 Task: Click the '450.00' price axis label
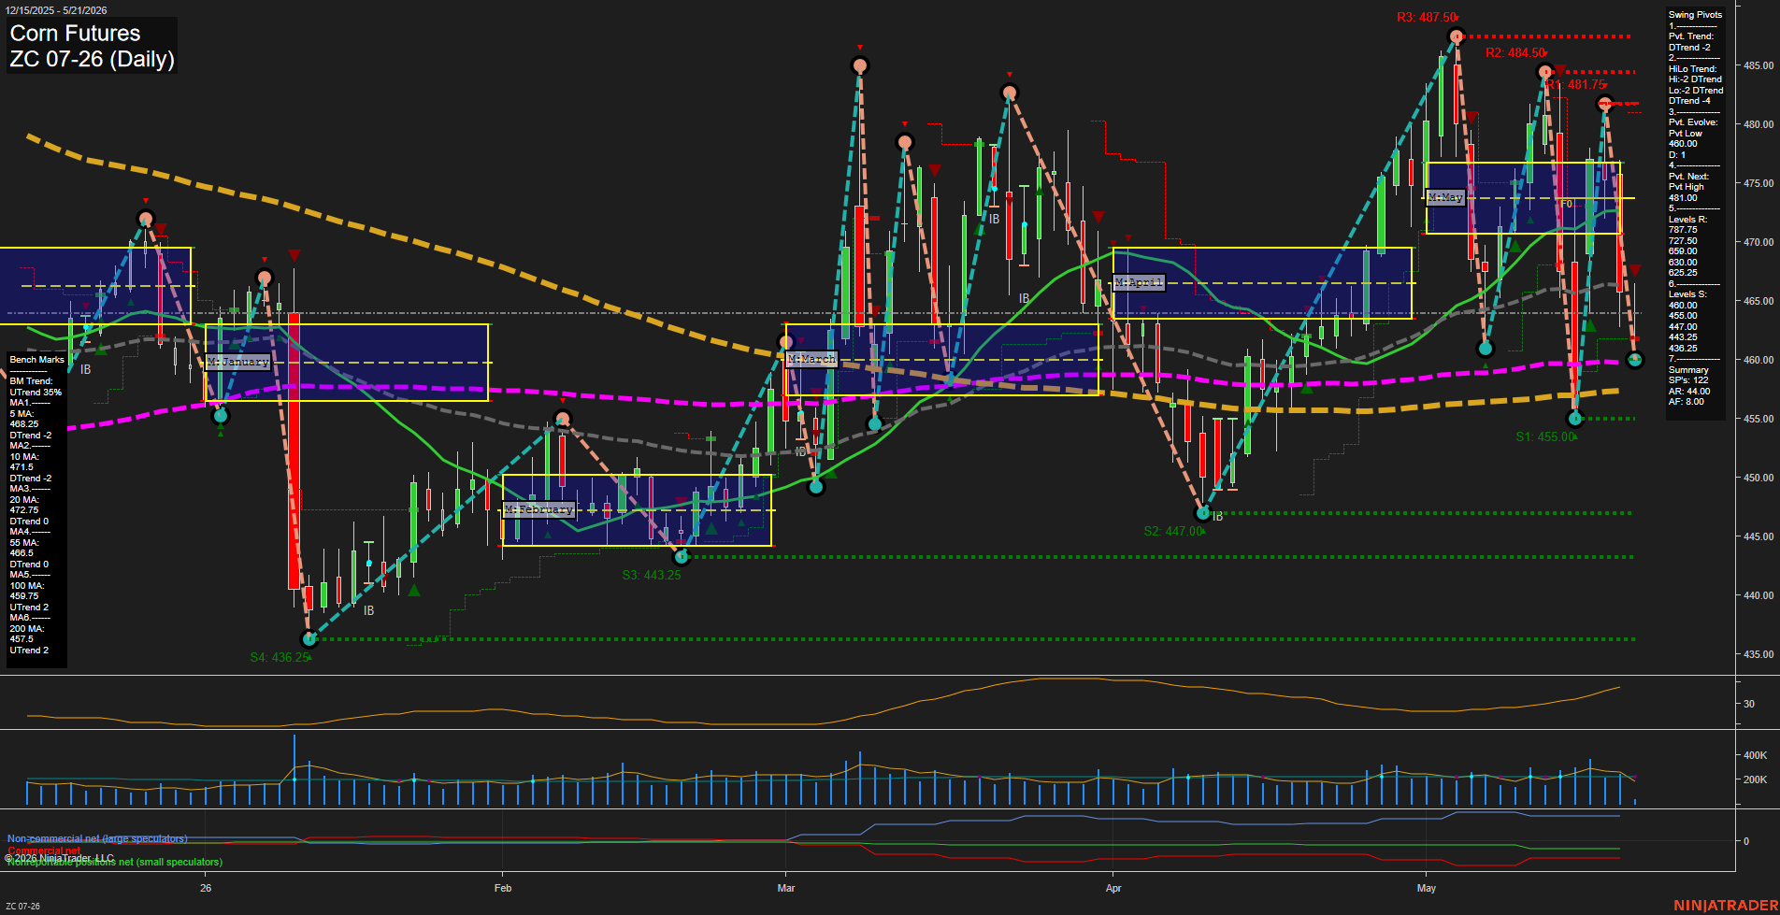(1758, 478)
